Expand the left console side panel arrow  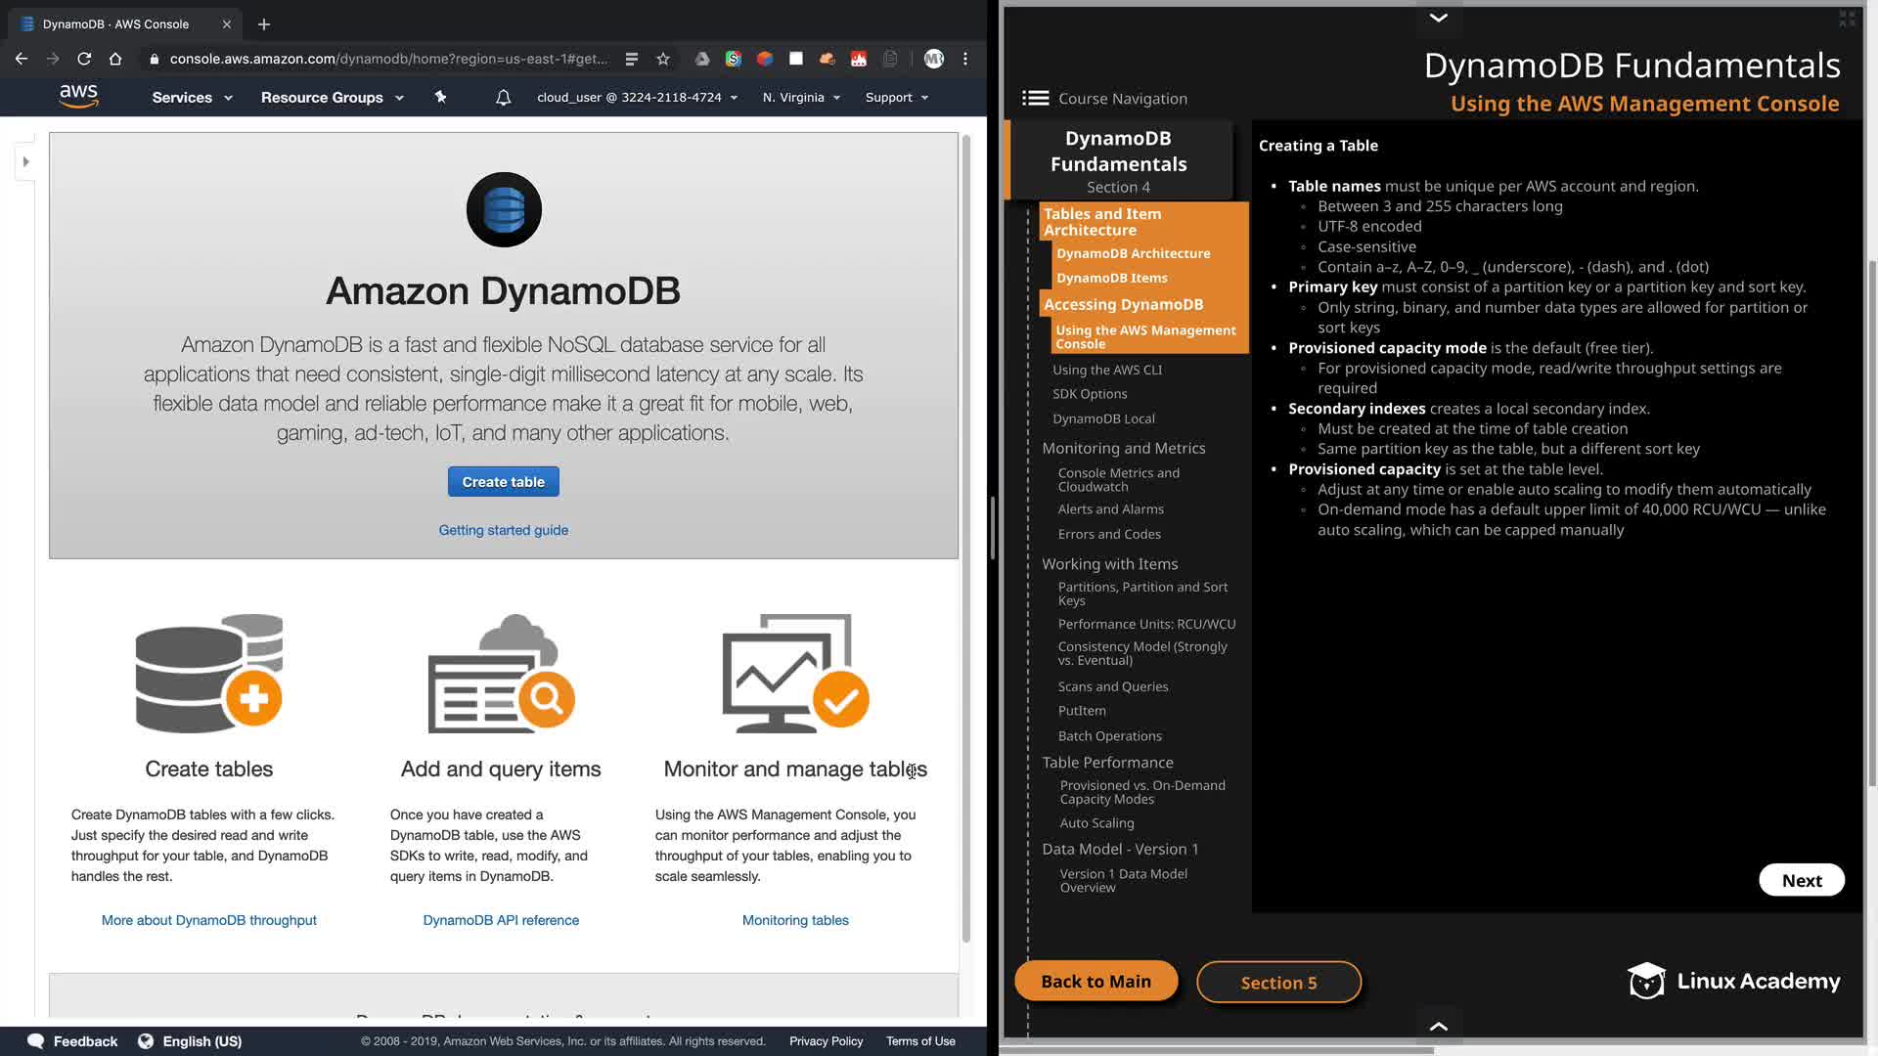(26, 161)
